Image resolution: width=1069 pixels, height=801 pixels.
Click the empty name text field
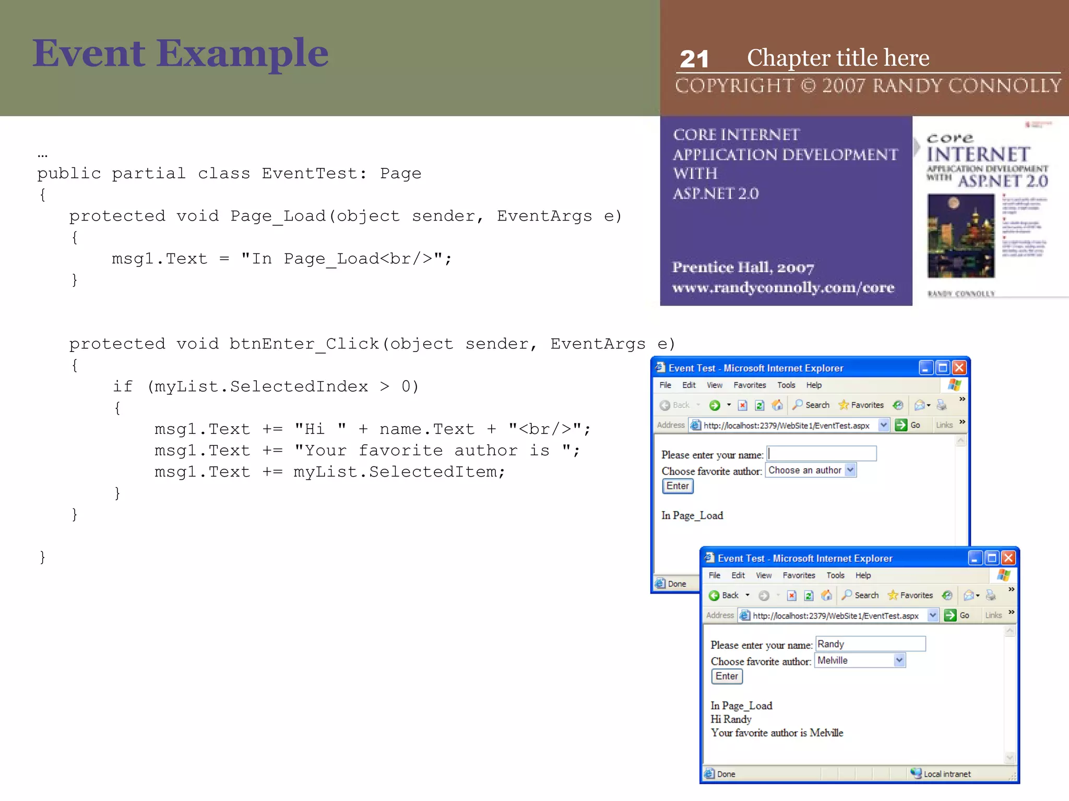point(822,454)
